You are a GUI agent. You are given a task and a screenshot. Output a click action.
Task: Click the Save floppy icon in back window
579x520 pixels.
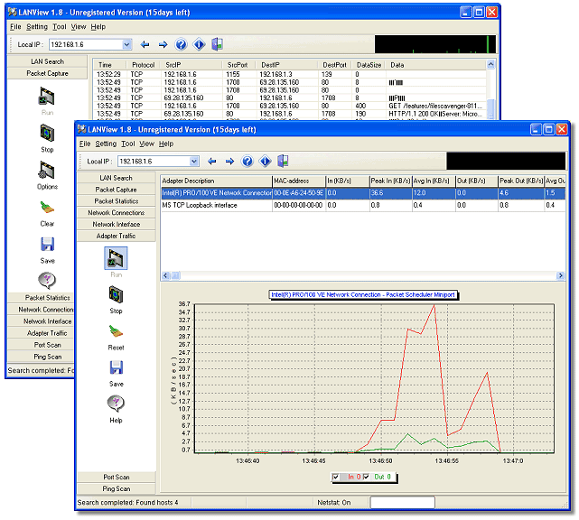click(47, 245)
